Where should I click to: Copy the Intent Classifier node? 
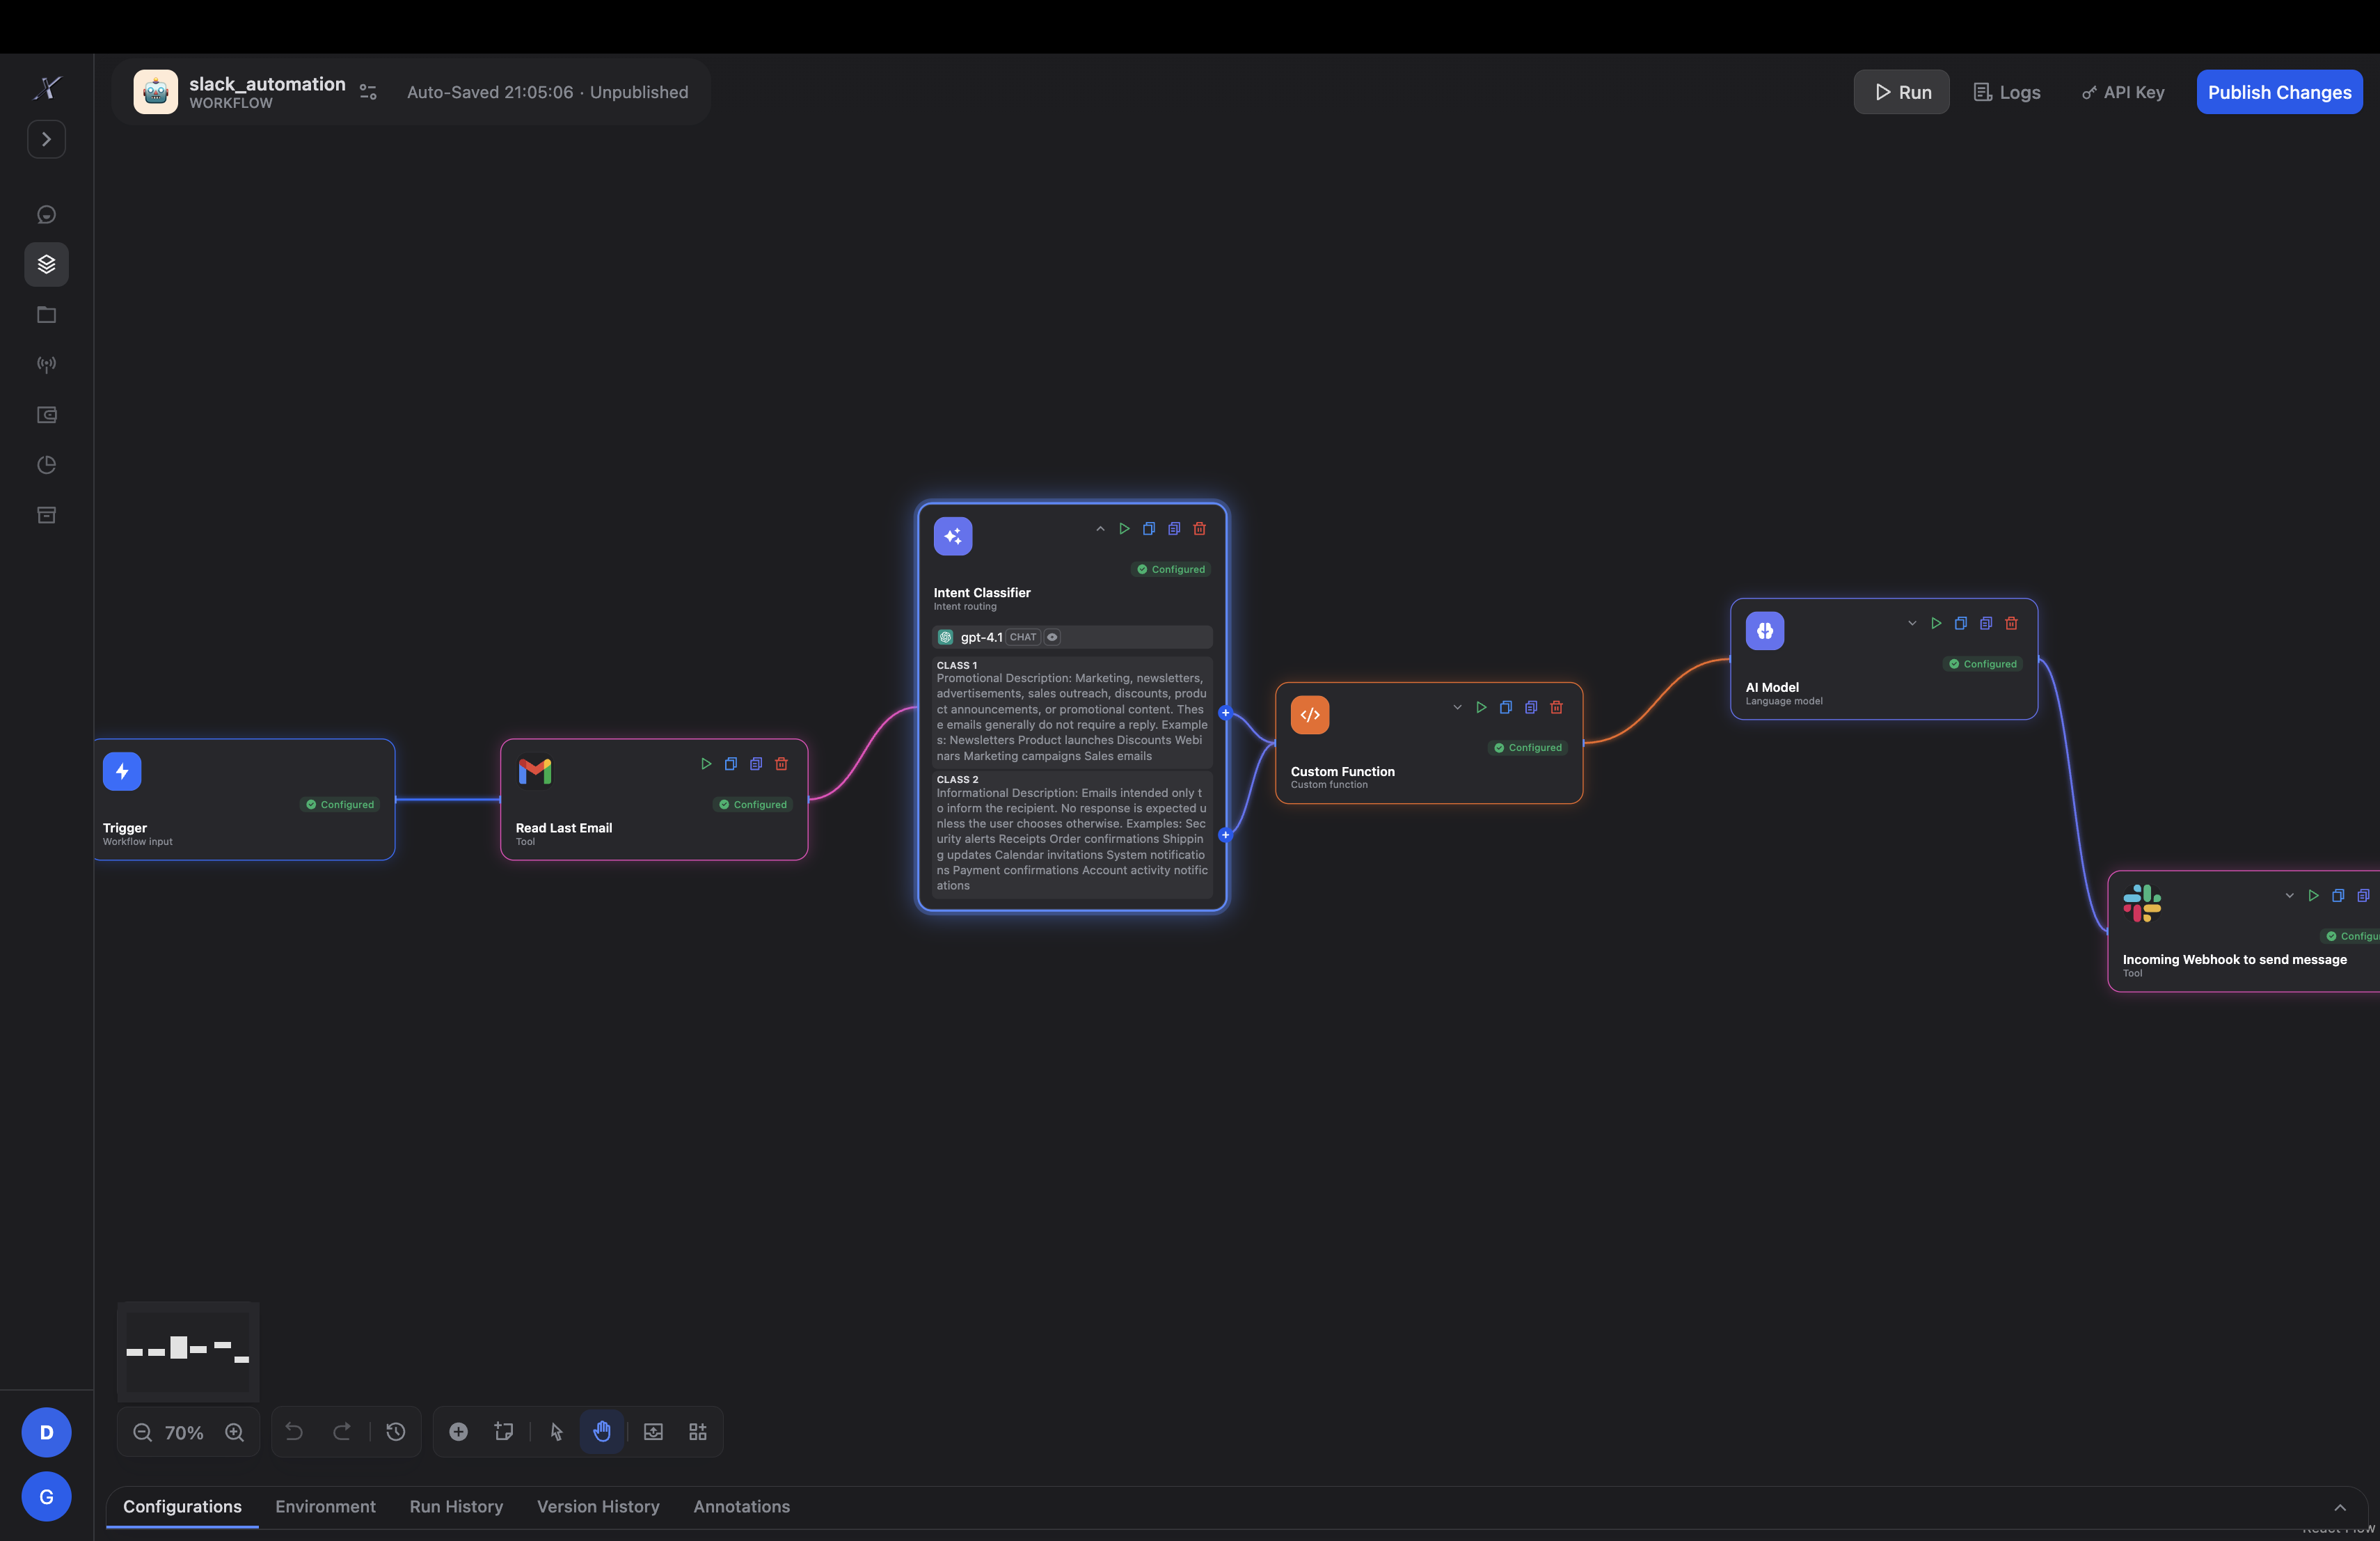[1149, 529]
